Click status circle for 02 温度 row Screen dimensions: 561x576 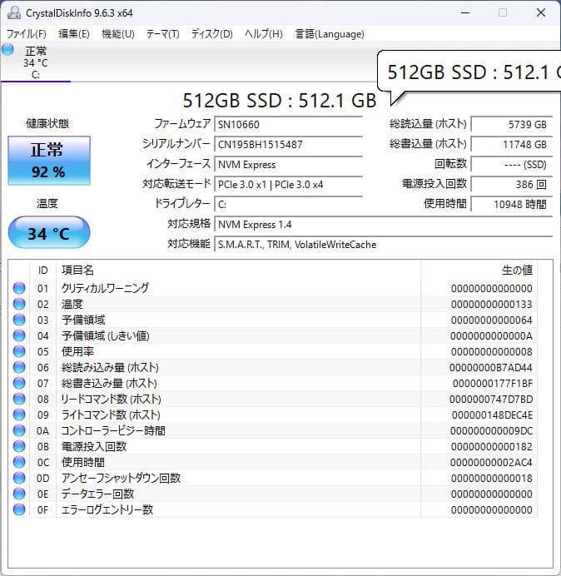point(19,304)
